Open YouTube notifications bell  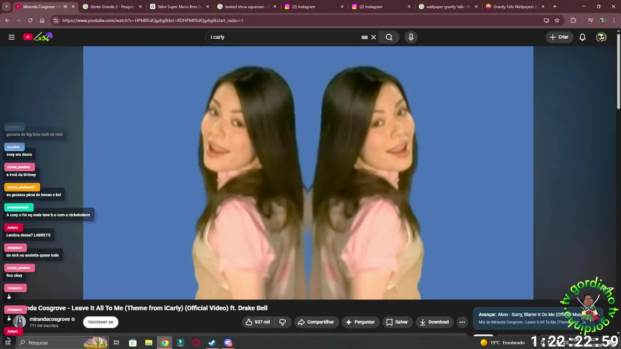click(x=583, y=37)
